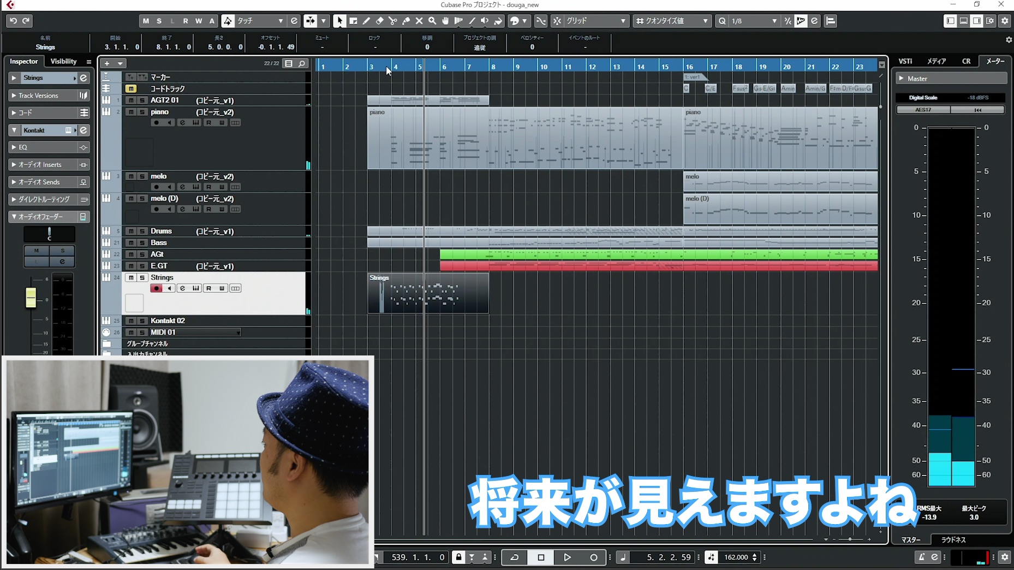Select the Object Selection arrow tool
Viewport: 1014px width, 570px height.
(x=339, y=21)
